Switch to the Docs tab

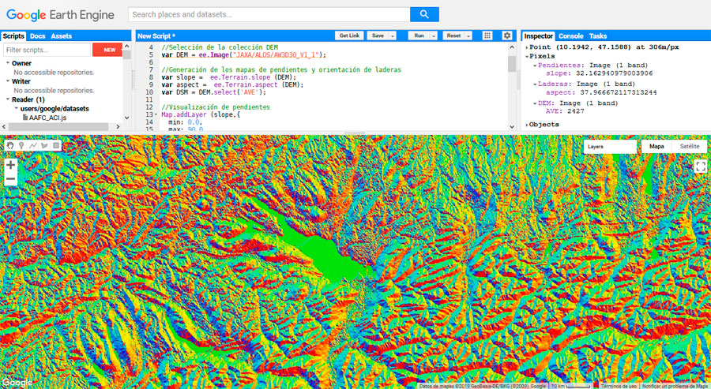pos(38,36)
